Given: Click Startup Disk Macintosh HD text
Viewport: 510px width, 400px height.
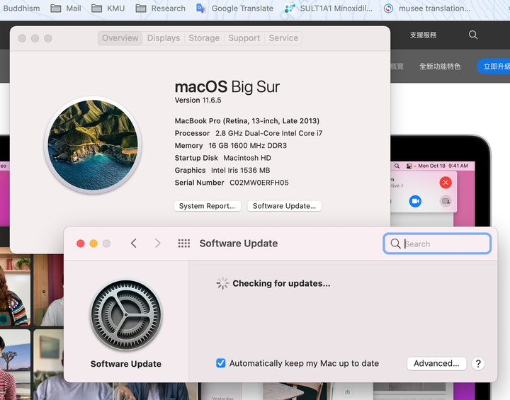Looking at the screenshot, I should tap(223, 158).
